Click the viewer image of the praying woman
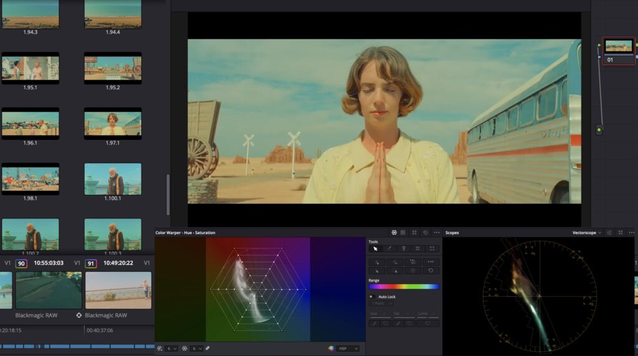638x356 pixels. click(x=384, y=121)
